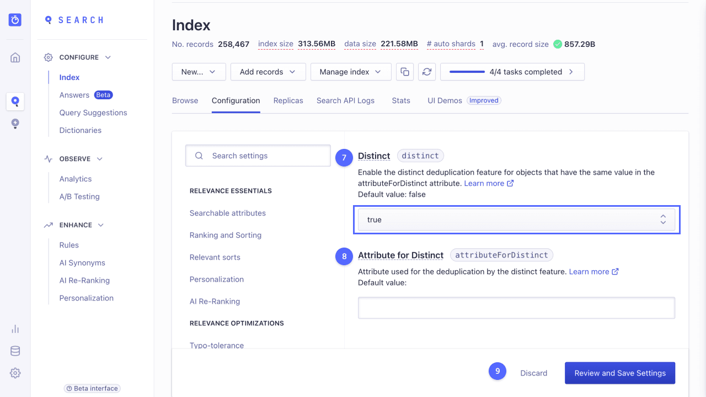
Task: Open the Add records dropdown
Action: (268, 72)
